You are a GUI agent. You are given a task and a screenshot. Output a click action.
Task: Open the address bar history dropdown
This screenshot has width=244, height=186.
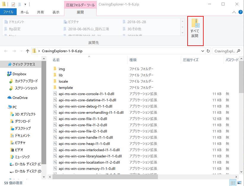click(203, 51)
